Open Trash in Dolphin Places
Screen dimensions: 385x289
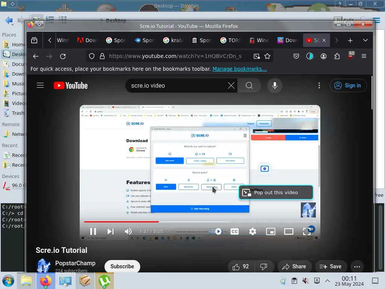click(x=14, y=113)
